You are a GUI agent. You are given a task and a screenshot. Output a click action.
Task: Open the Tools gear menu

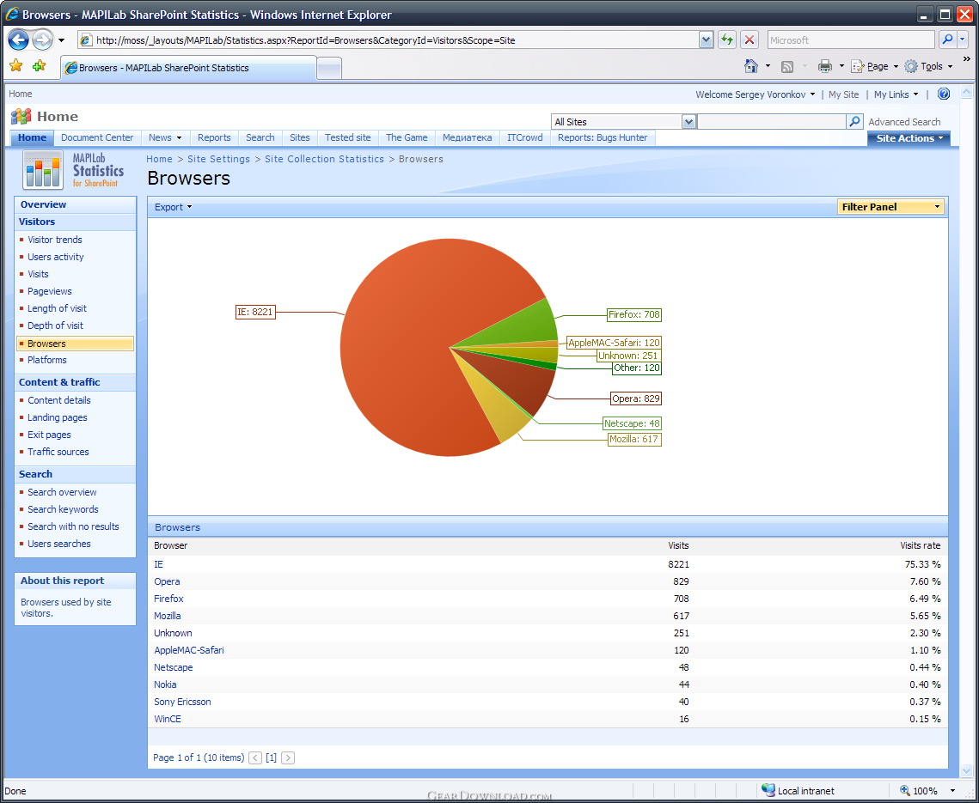928,66
